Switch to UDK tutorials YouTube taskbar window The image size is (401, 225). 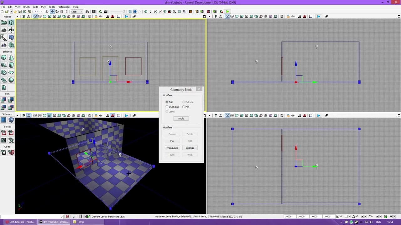[20, 222]
